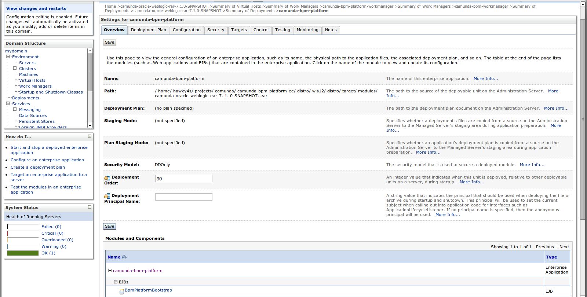Open the Control tab
Screen dimensions: 587x297
coord(261,30)
